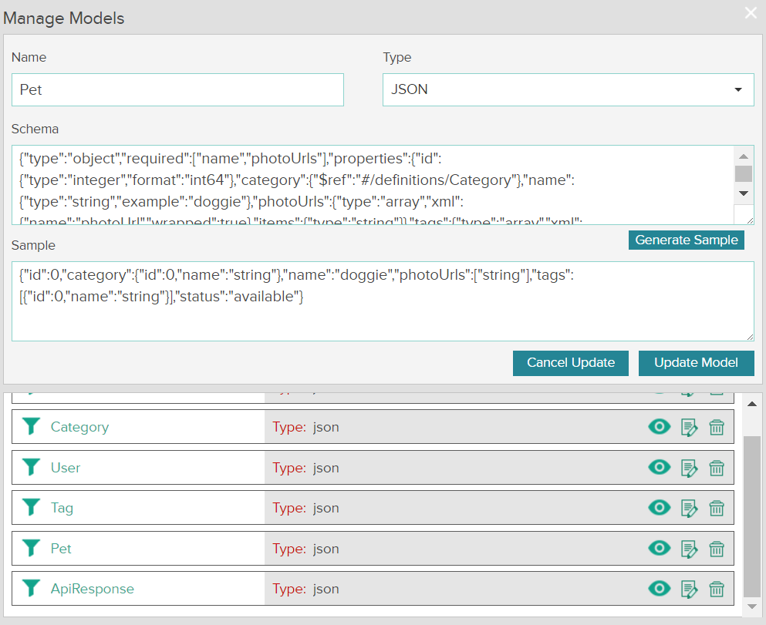The width and height of the screenshot is (766, 625).
Task: Click the filter icon beside Category
Action: point(31,427)
